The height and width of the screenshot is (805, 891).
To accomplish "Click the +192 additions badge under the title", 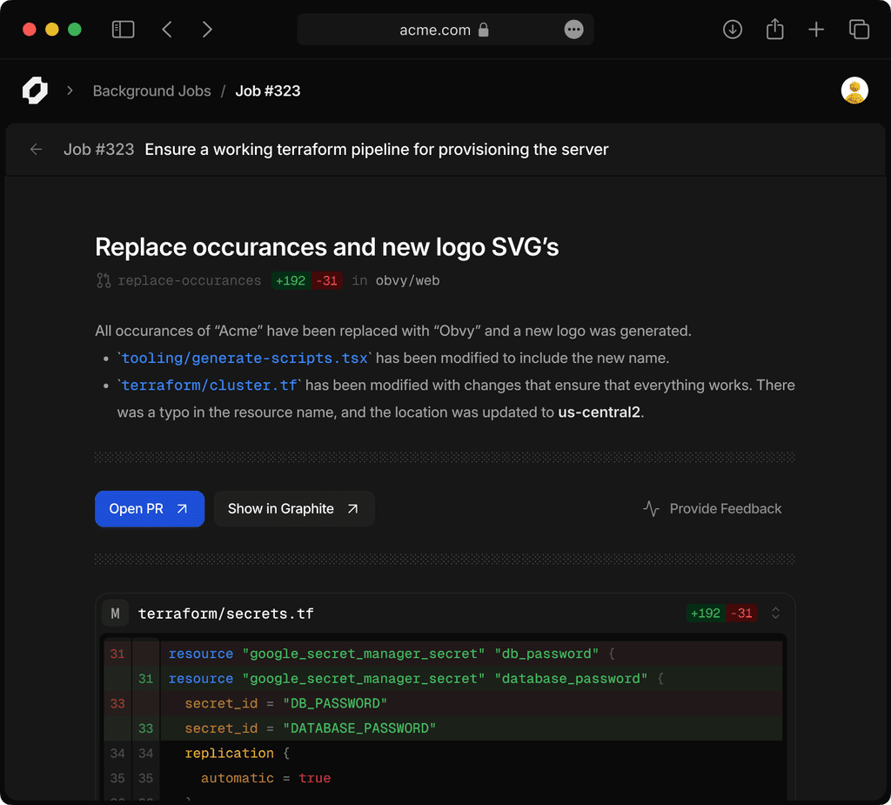I will coord(291,281).
